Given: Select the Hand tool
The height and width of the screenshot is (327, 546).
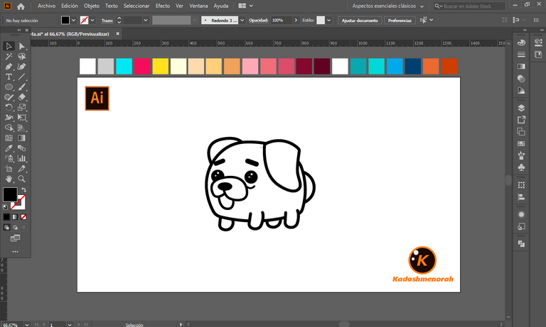Looking at the screenshot, I should tap(9, 179).
